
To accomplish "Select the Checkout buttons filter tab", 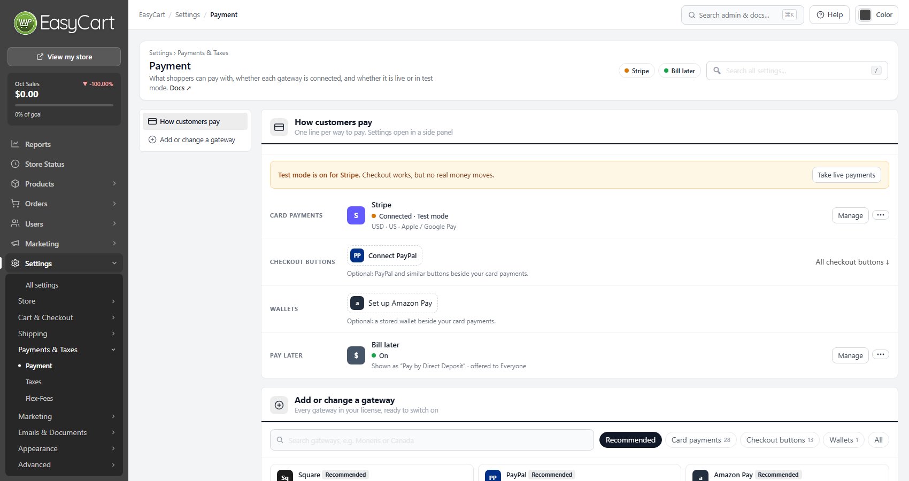I will (x=780, y=440).
